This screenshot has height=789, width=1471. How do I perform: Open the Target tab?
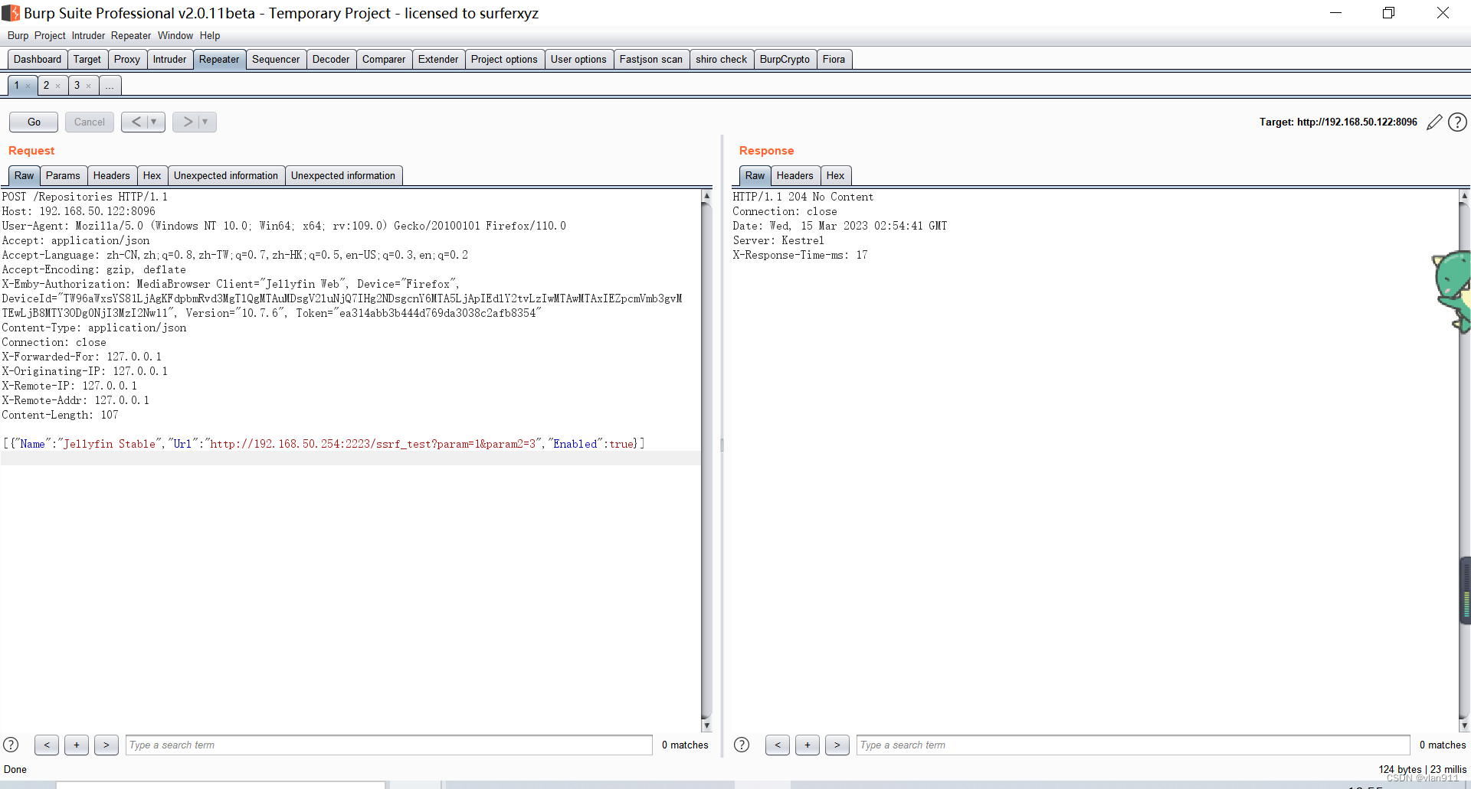pyautogui.click(x=87, y=59)
